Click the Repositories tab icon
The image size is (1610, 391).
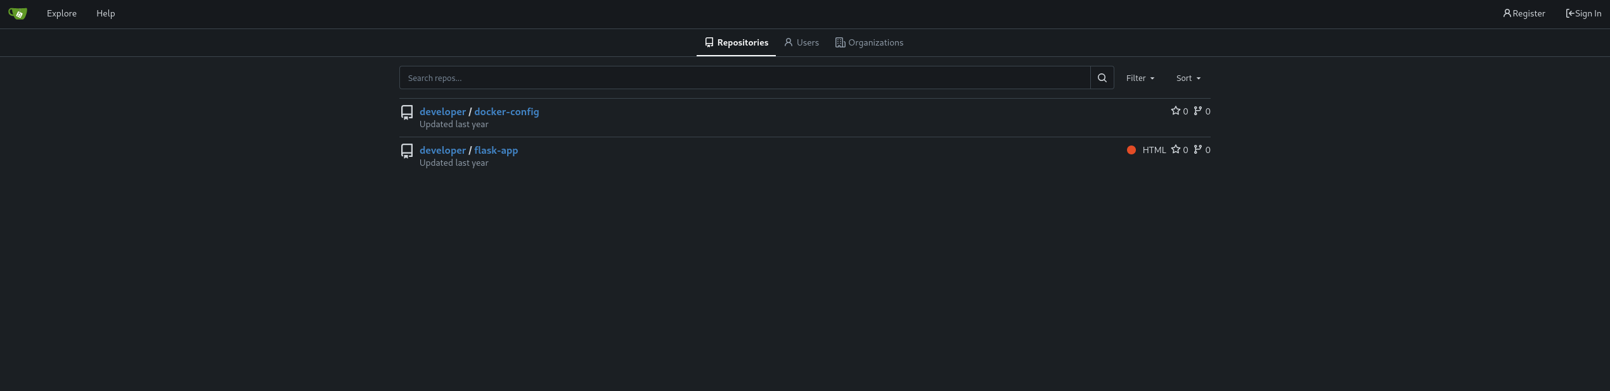coord(709,42)
